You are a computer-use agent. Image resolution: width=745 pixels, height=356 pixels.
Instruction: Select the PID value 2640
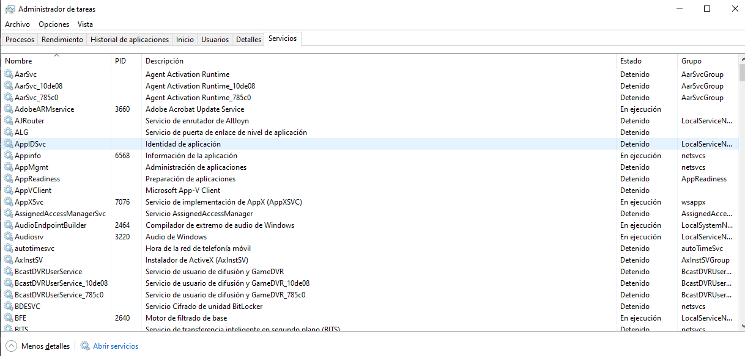tap(122, 318)
